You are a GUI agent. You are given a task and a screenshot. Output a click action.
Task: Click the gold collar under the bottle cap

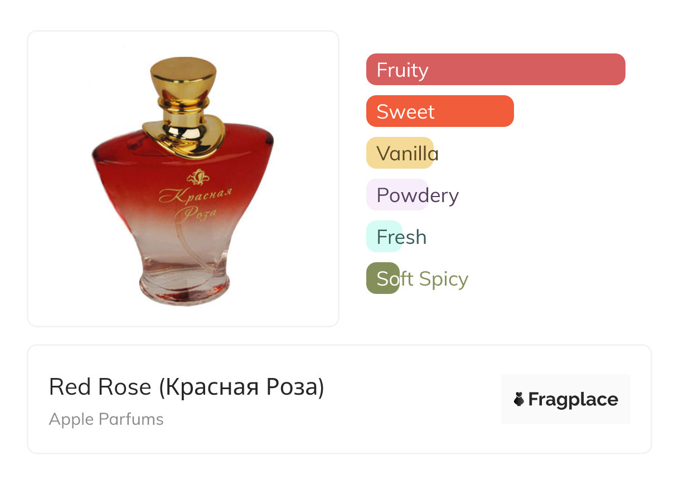point(183,105)
